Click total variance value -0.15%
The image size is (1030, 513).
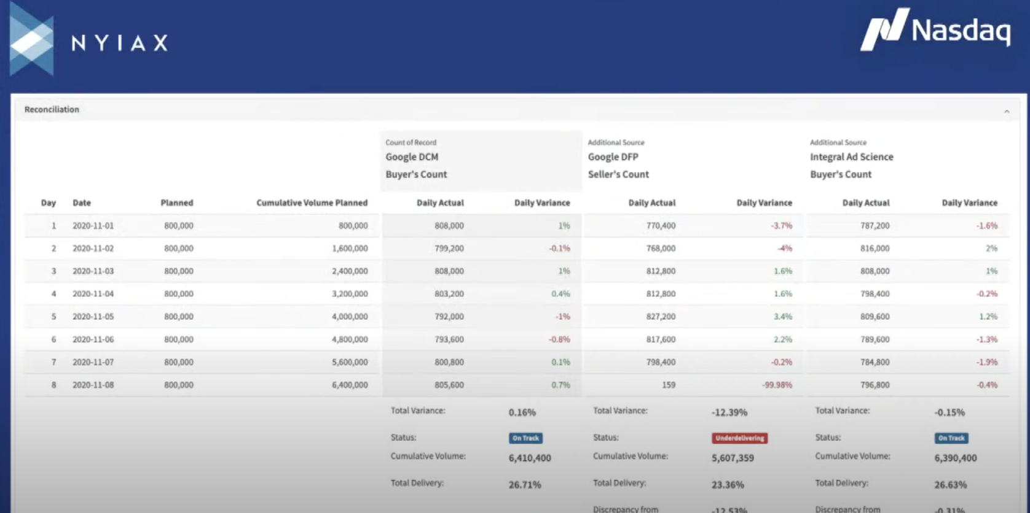click(949, 412)
